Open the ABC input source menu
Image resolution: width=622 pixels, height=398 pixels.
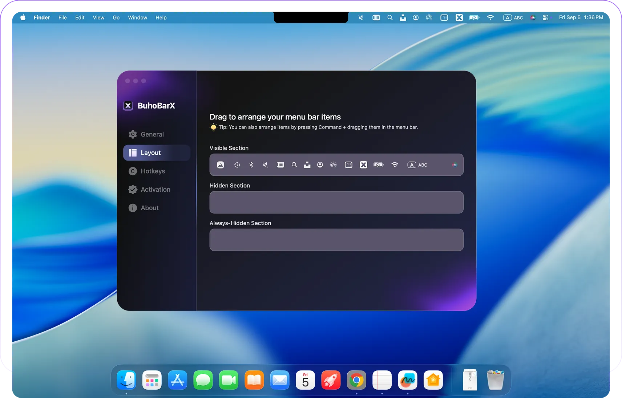513,17
